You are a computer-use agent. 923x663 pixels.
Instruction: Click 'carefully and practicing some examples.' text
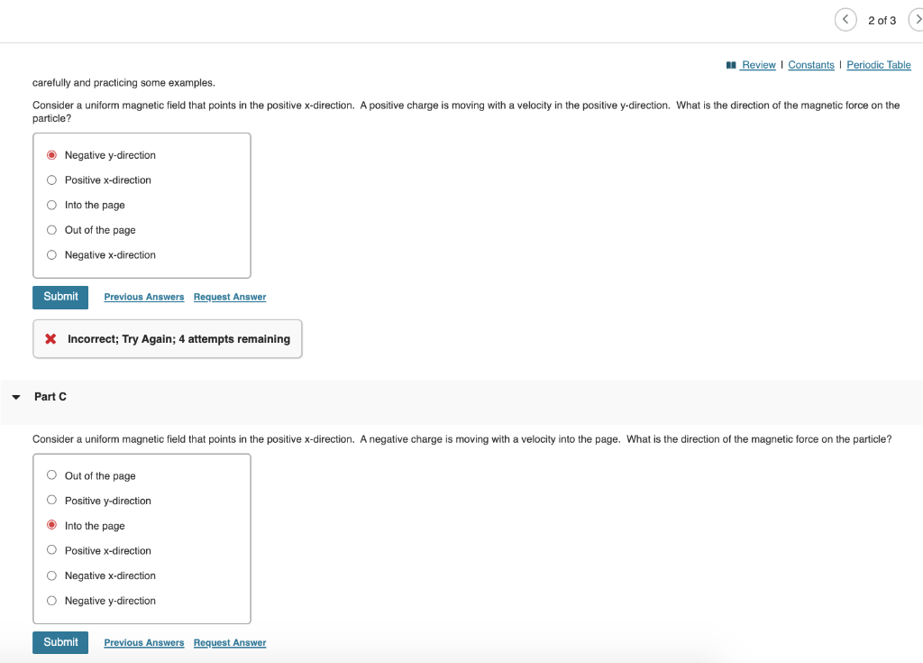pyautogui.click(x=123, y=82)
